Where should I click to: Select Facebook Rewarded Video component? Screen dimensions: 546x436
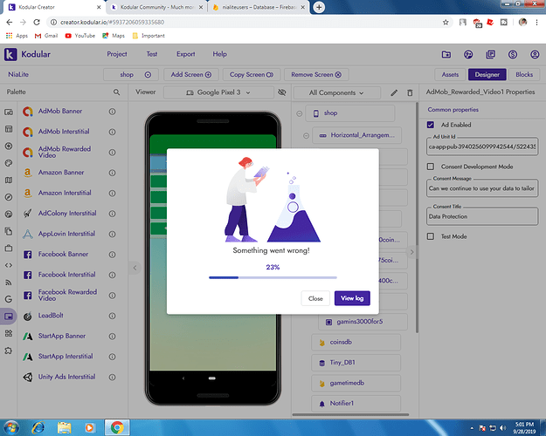tap(67, 295)
